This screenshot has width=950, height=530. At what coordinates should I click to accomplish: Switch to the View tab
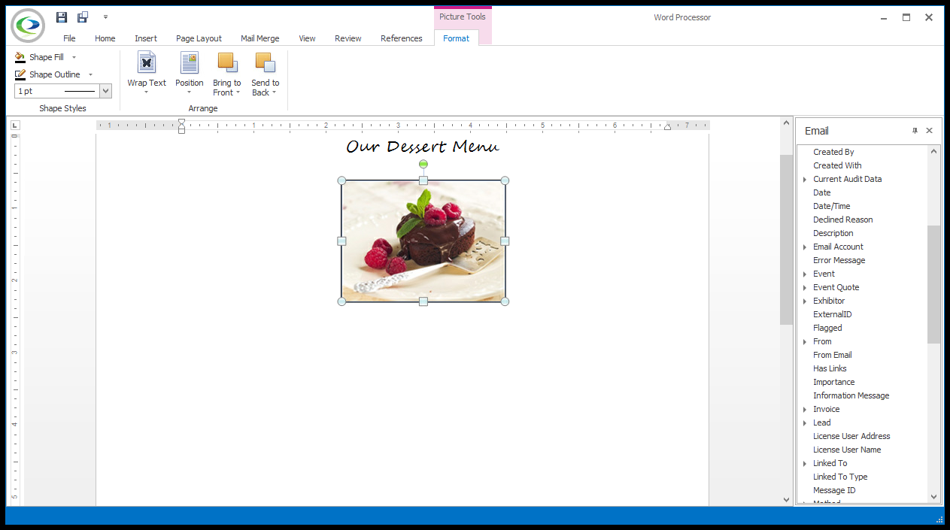(307, 38)
